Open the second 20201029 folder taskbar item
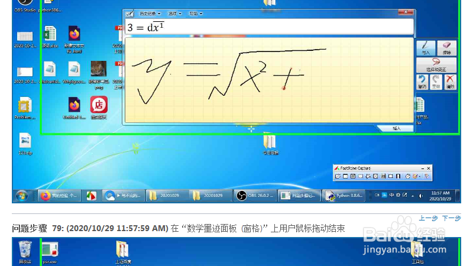473x266 pixels. [211, 196]
